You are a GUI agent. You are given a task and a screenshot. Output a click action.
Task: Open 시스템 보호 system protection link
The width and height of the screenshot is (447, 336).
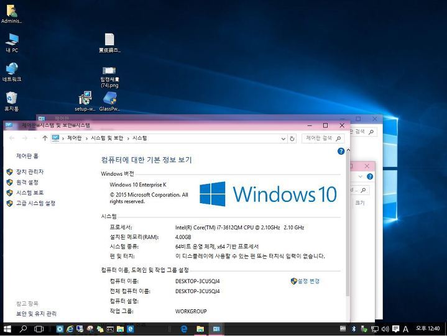[x=30, y=193]
